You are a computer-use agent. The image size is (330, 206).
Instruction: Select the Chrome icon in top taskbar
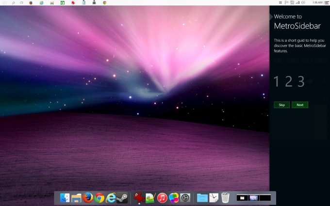tap(104, 2)
